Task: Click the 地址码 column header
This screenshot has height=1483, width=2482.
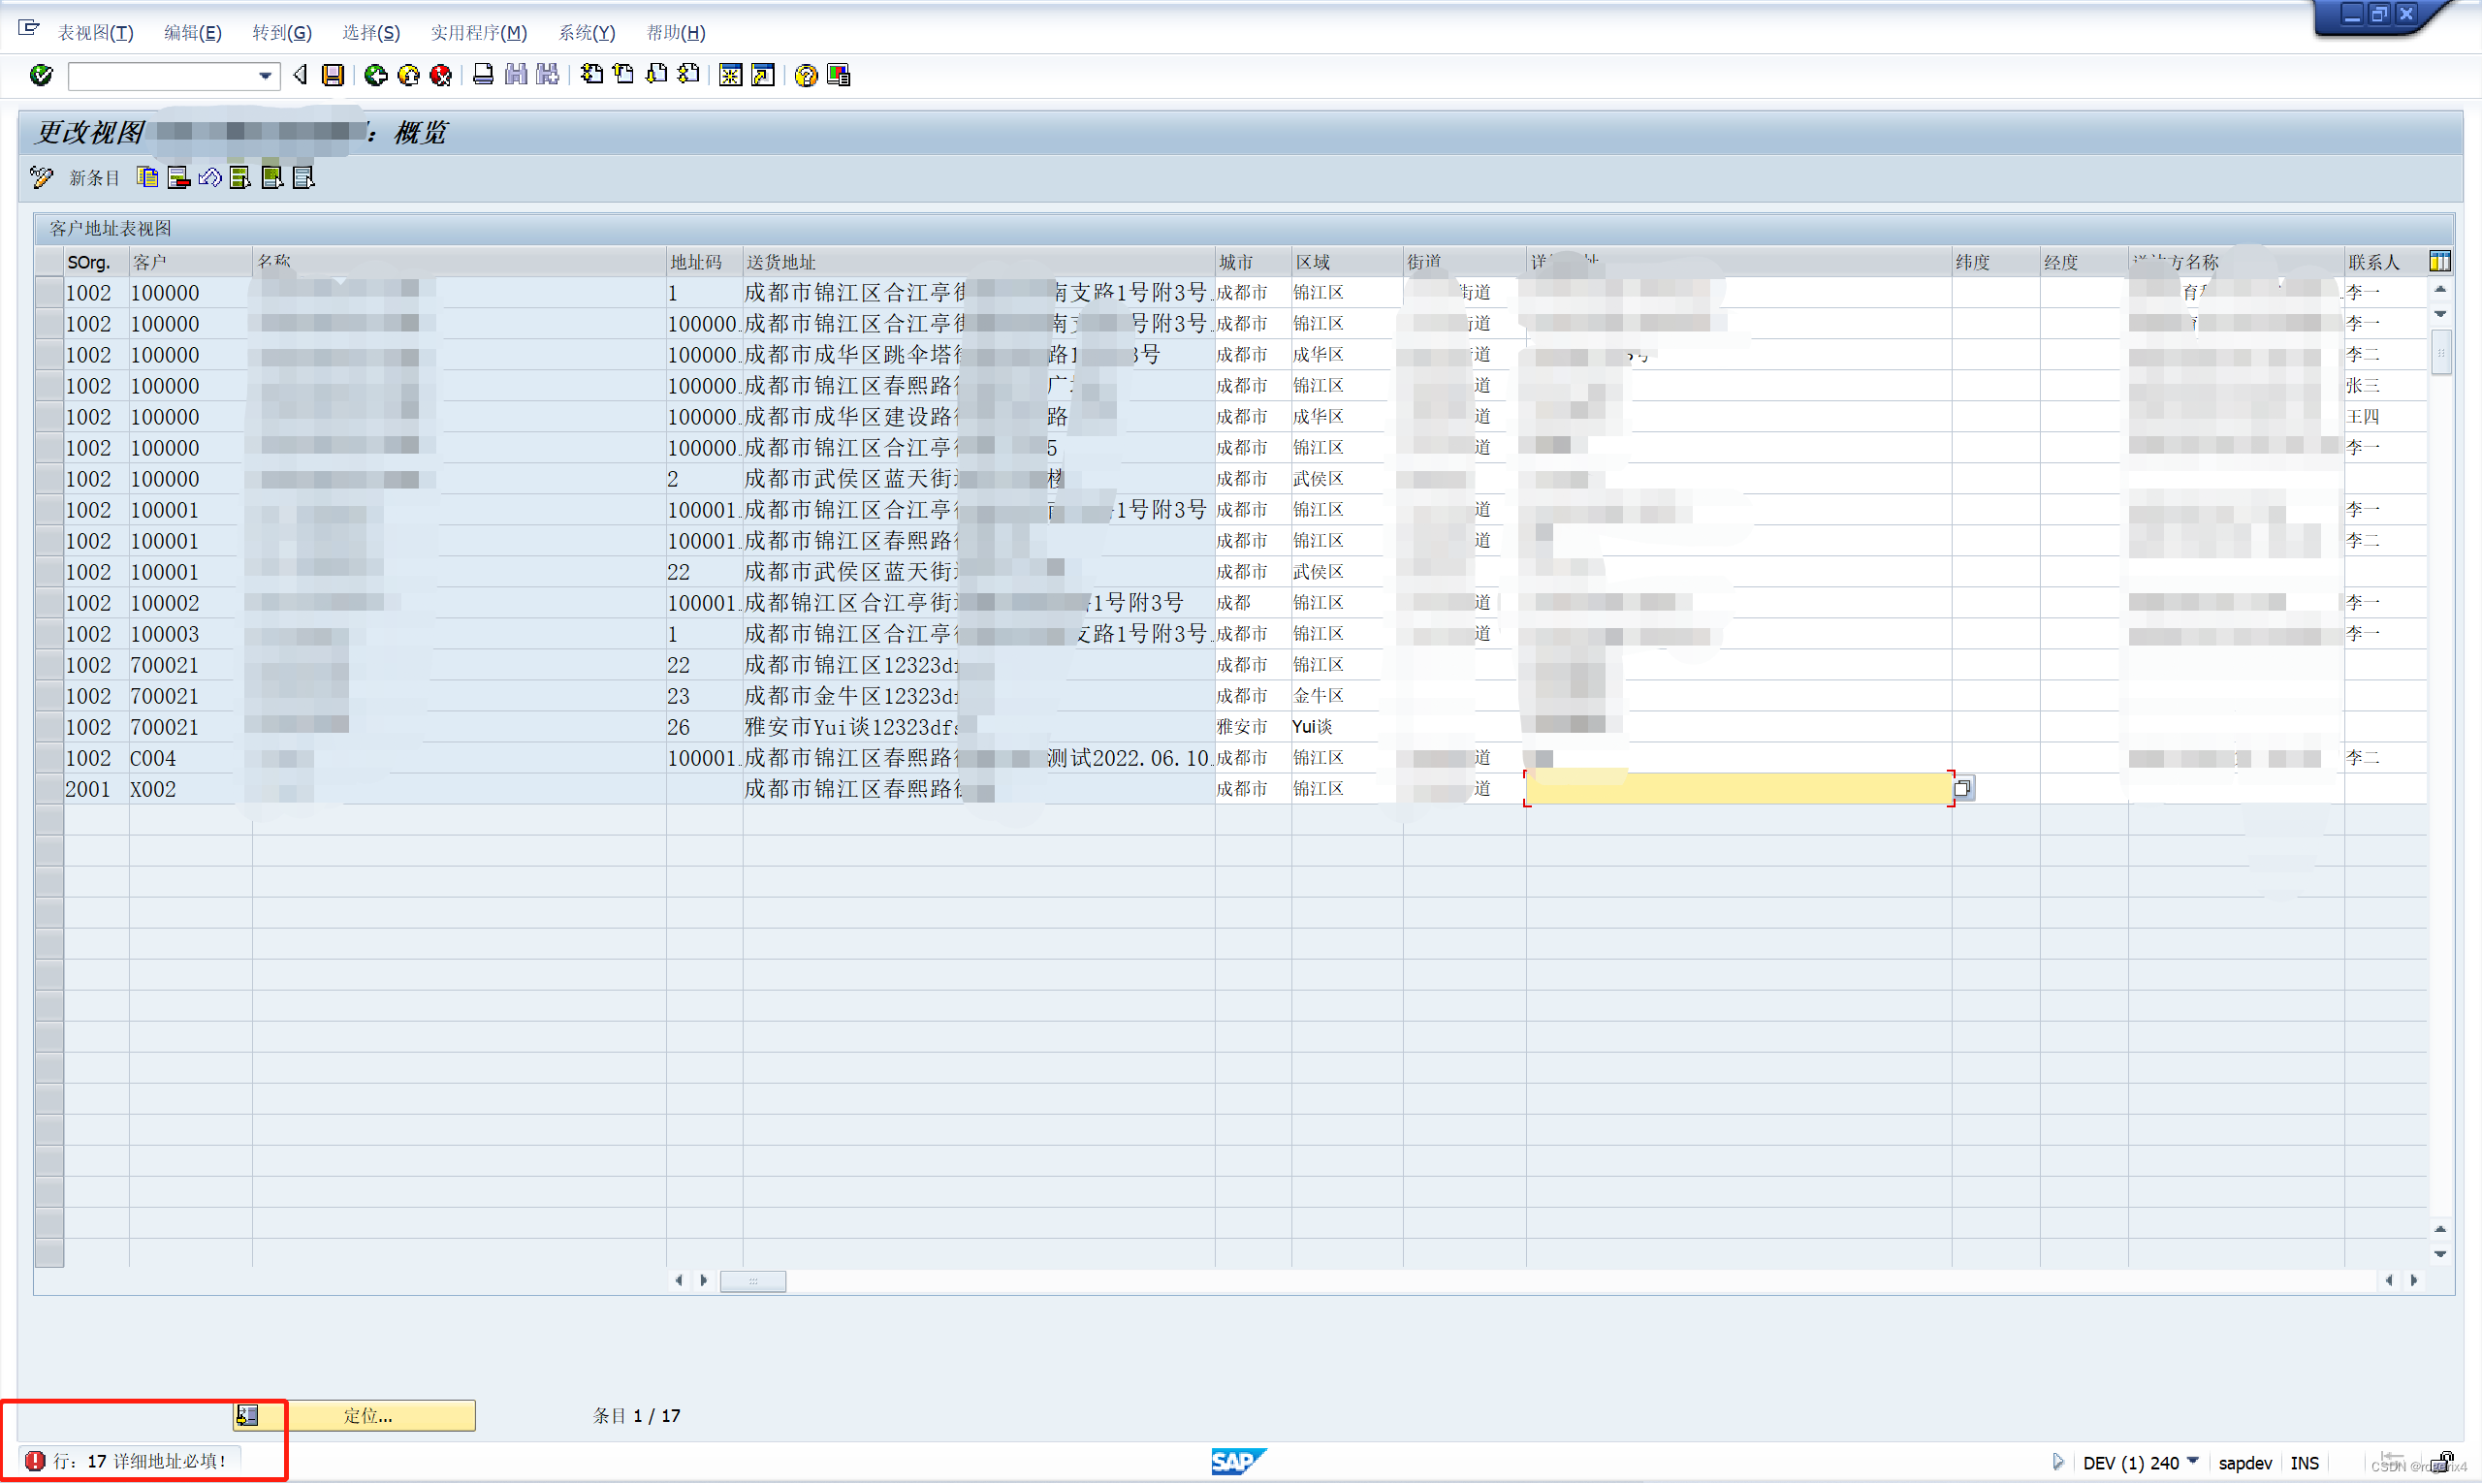Action: tap(704, 262)
